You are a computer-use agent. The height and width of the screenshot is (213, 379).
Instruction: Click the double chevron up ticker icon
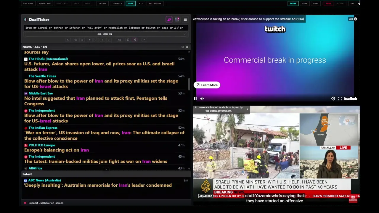96,40
